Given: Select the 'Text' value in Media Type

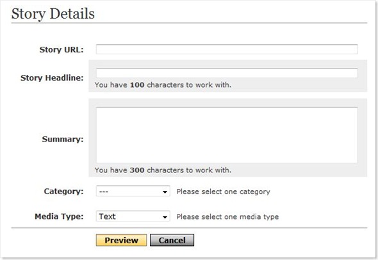Looking at the screenshot, I should [x=107, y=216].
